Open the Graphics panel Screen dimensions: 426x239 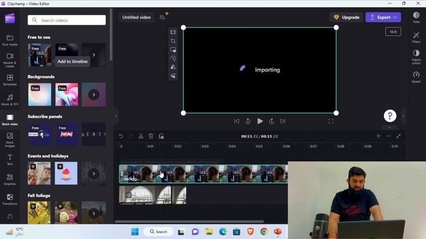10,179
